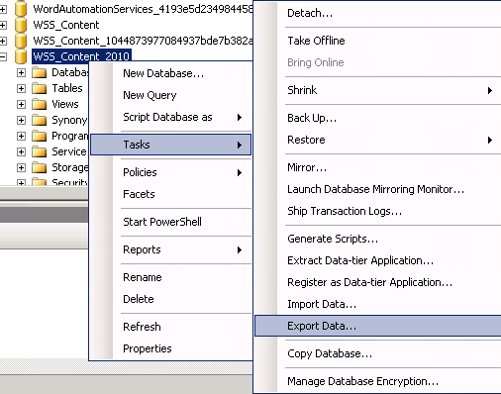Click the WordAutomationServices database cylinder icon

pyautogui.click(x=21, y=9)
